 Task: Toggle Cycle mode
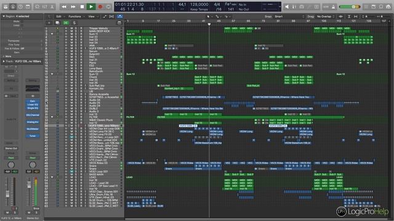(108, 7)
